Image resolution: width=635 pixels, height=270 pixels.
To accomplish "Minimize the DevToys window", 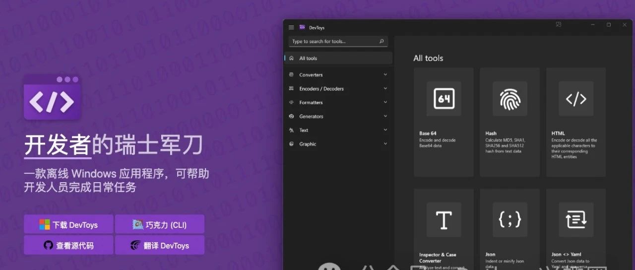I will click(x=593, y=24).
